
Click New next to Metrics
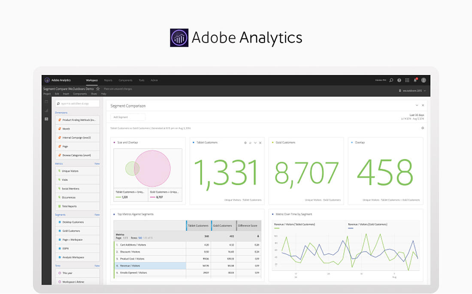97,164
